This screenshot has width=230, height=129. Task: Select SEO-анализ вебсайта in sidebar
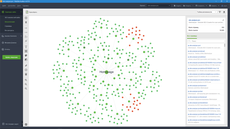[12, 18]
